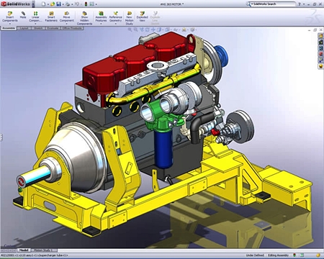The height and width of the screenshot is (259, 324).
Task: Click the Rebuild traffic light icon
Action: [x=86, y=4]
